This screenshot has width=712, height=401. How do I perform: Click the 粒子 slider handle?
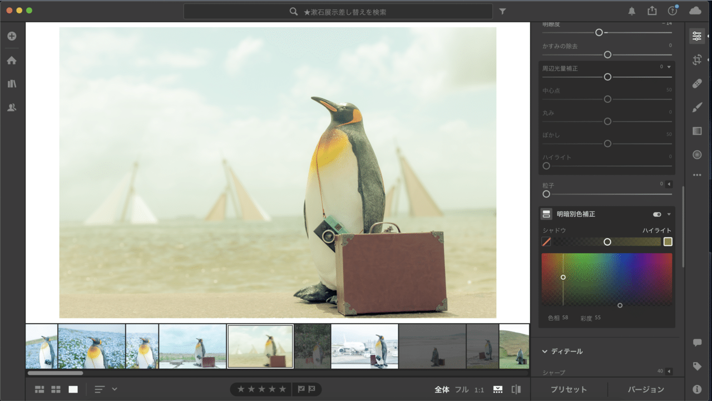[x=546, y=194]
